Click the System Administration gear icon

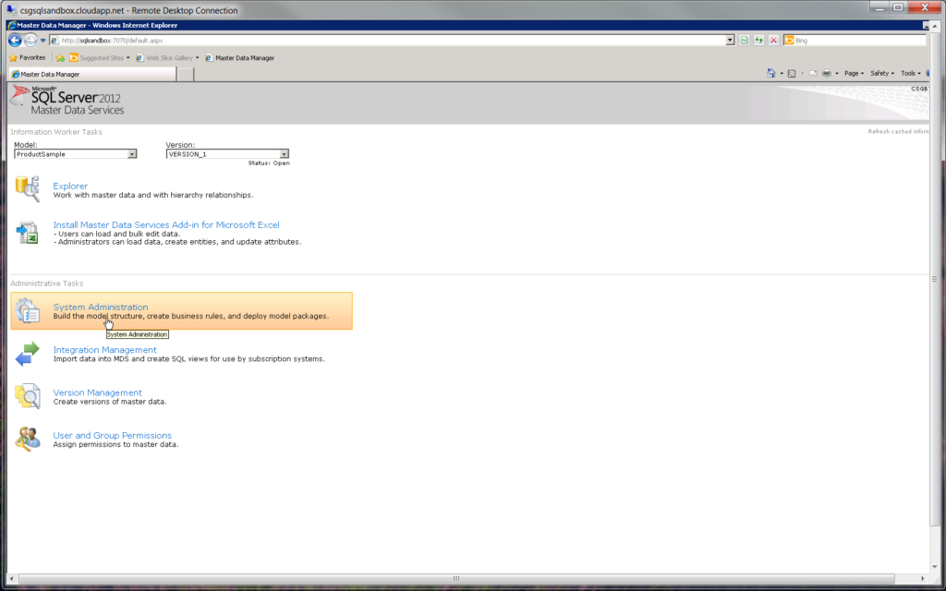(27, 311)
